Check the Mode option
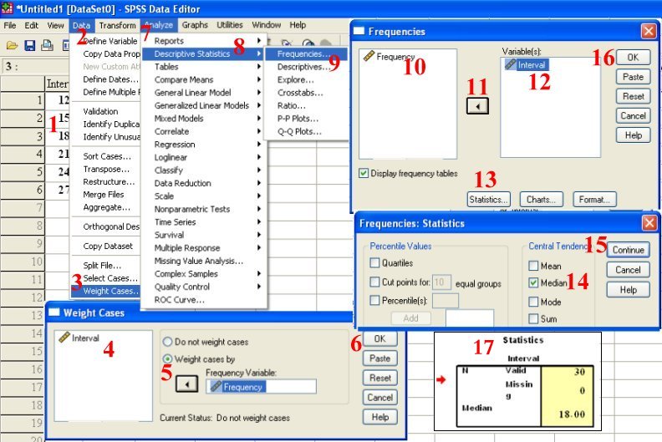This screenshot has height=442, width=662. 533,302
